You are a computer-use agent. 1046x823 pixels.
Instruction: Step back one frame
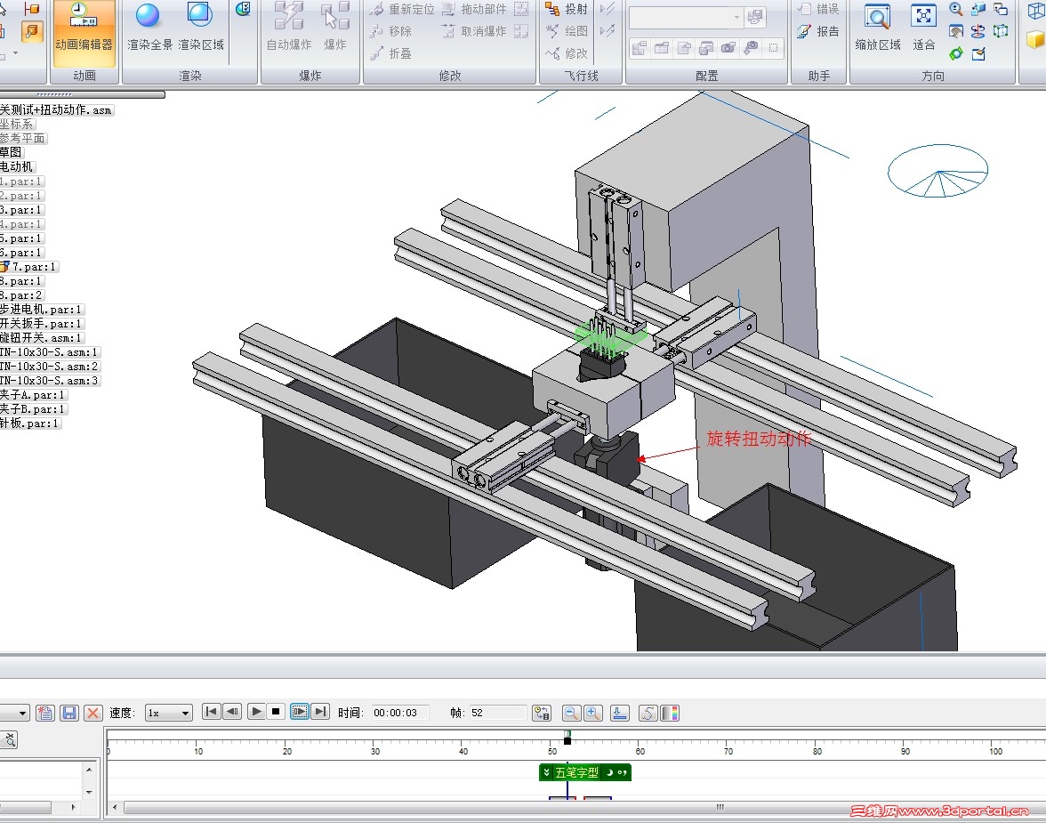coord(232,712)
